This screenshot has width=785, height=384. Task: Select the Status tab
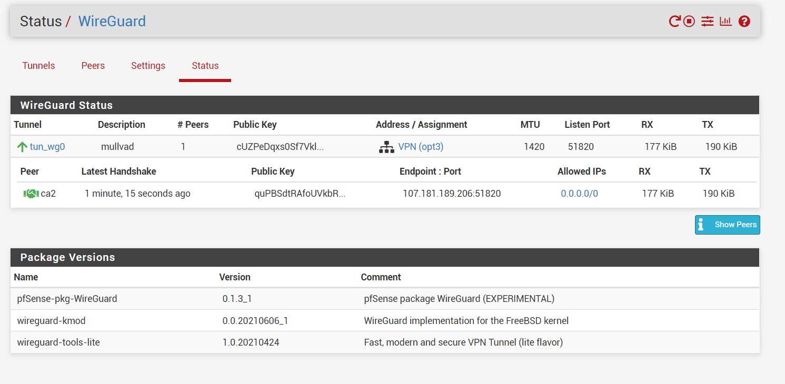[205, 66]
